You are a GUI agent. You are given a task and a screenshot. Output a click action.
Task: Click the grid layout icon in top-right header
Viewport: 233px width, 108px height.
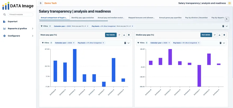click(230, 3)
